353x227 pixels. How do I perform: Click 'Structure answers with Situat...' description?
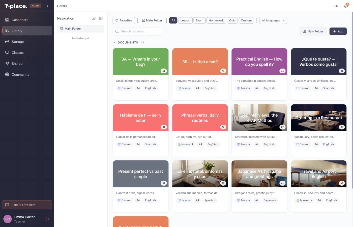tap(256, 137)
